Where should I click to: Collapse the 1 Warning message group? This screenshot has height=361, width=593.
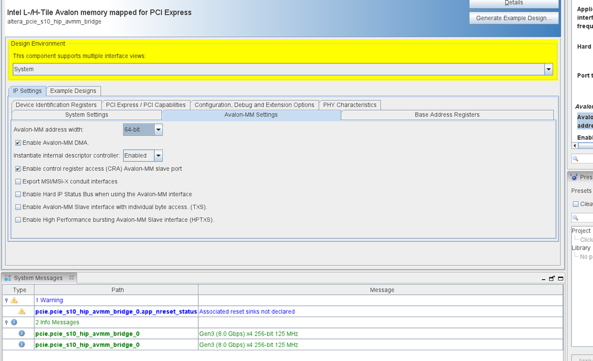pyautogui.click(x=6, y=301)
